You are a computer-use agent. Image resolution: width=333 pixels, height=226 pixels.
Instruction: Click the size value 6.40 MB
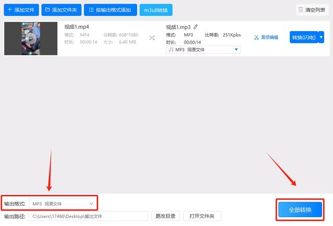(x=127, y=42)
